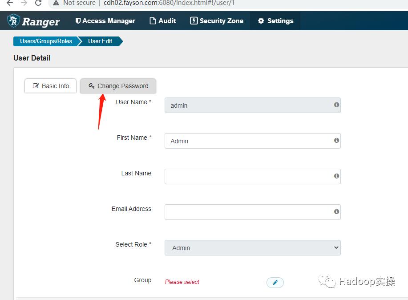Click the info icon in Last Name field
The height and width of the screenshot is (300, 408).
pyautogui.click(x=336, y=176)
